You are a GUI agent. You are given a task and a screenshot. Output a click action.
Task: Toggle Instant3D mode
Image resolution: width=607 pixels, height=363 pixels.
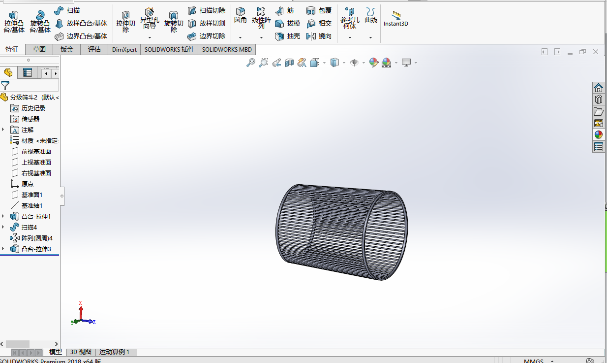[x=396, y=19]
